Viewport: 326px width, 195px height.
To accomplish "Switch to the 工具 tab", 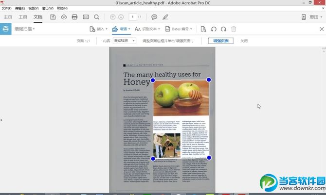I will [x=23, y=17].
